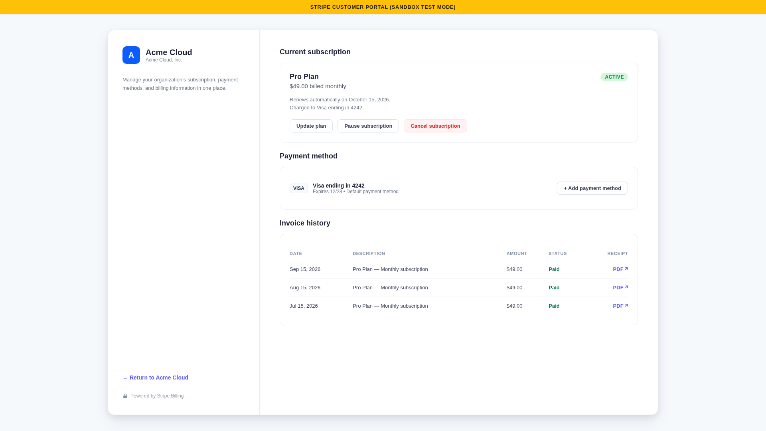Click the $49.00 amount in the Aug 15 row
The image size is (766, 431).
pyautogui.click(x=514, y=288)
